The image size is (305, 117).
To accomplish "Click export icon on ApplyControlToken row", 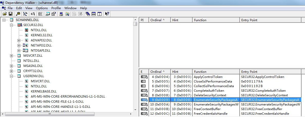I will pos(144,77).
